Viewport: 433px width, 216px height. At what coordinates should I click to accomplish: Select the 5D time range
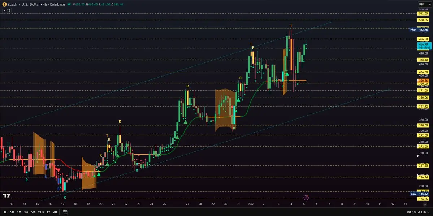(12, 212)
